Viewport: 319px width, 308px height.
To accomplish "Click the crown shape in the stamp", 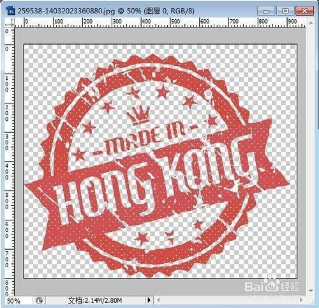I will 139,115.
